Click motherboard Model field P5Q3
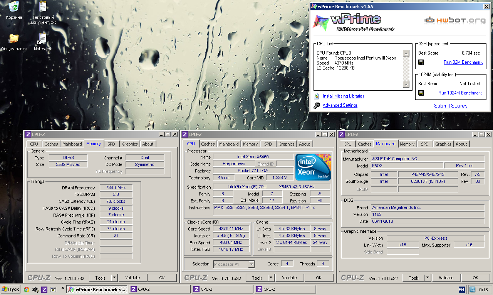Viewport: 493px width, 295px height. tap(407, 166)
